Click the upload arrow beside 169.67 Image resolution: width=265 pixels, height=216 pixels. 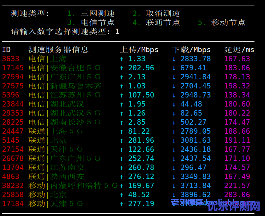pos(122,186)
